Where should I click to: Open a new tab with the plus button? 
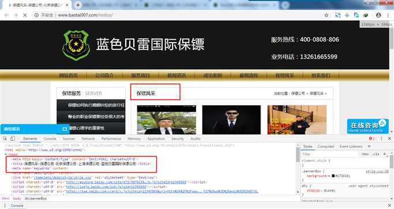point(78,5)
